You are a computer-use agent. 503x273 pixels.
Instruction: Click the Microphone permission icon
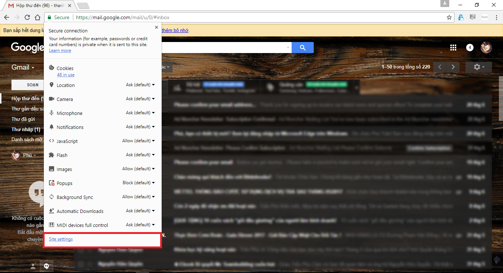coord(52,113)
